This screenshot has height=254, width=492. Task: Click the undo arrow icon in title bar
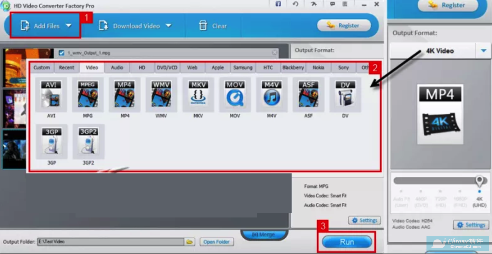295,4
